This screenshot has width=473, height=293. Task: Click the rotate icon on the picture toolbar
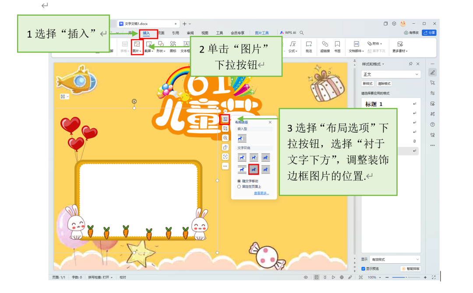tap(225, 147)
